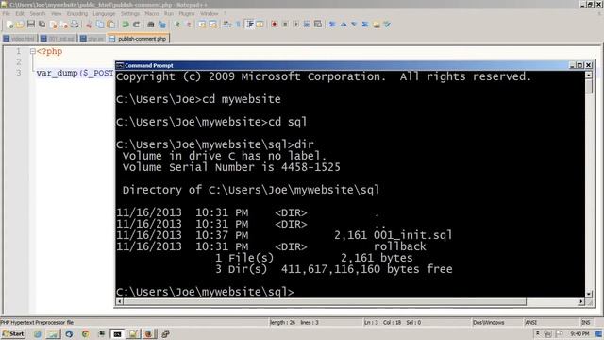Screen dimensions: 604x340
Task: Click Command Prompt horizontal scroll right arrow
Action: point(581,302)
